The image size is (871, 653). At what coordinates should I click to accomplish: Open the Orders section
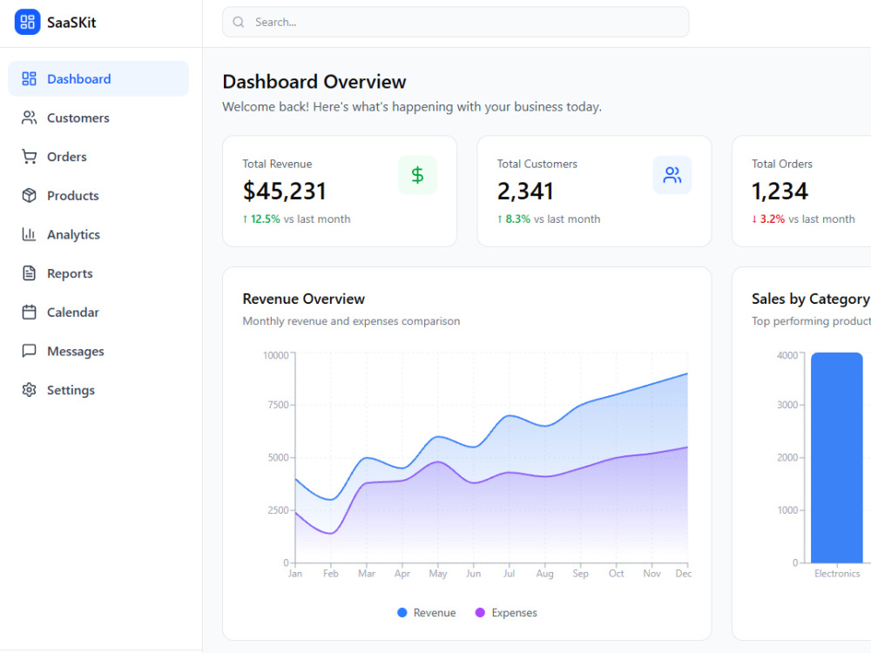point(98,157)
